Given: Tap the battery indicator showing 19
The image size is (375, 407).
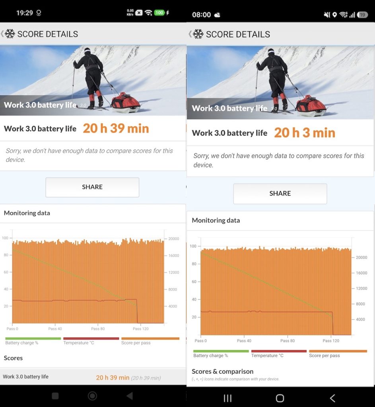Looking at the screenshot, I should coord(362,15).
